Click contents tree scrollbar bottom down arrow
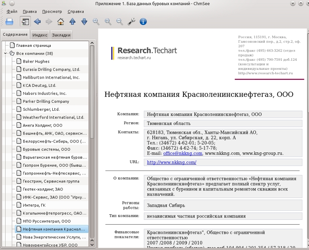The height and width of the screenshot is (250, 309). [92, 245]
